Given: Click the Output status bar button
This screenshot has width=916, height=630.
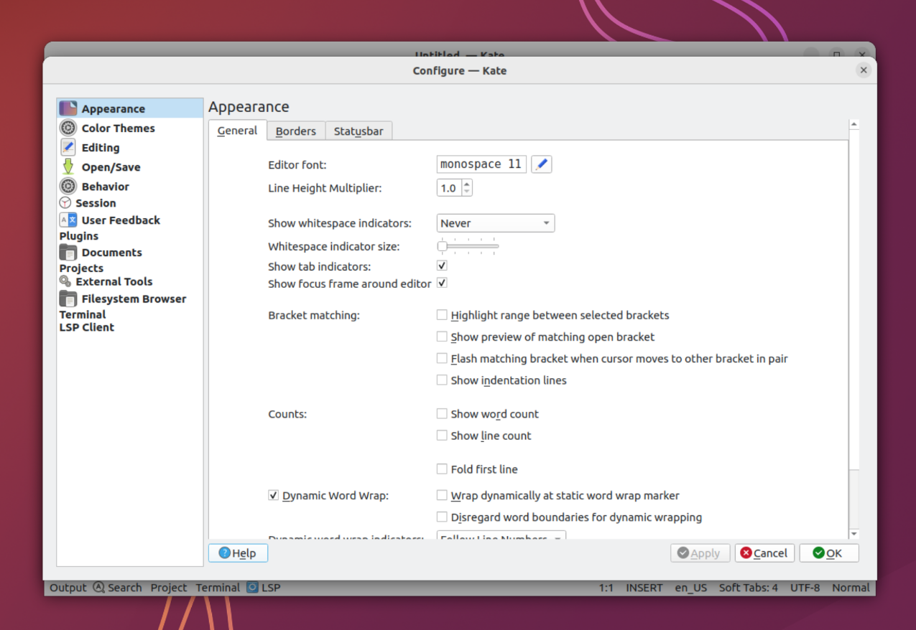Looking at the screenshot, I should (68, 588).
